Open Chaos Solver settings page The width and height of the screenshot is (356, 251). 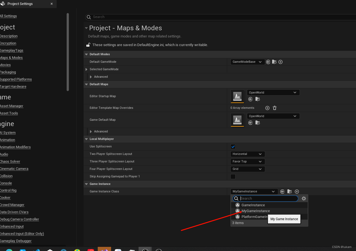click(x=10, y=162)
